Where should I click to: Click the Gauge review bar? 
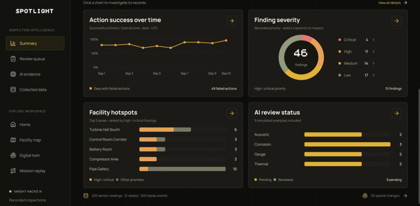tap(333, 154)
